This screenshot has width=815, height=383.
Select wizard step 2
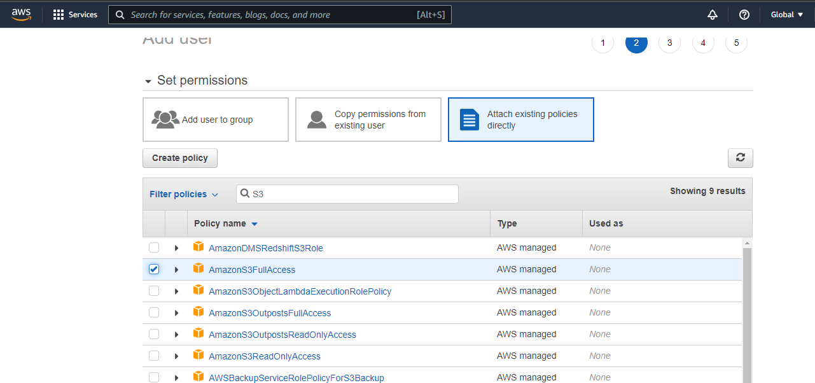tap(636, 43)
